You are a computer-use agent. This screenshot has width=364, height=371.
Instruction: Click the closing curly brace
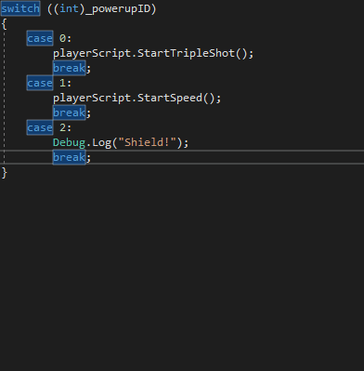pos(4,173)
